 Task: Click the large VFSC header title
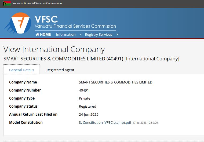click(x=46, y=19)
